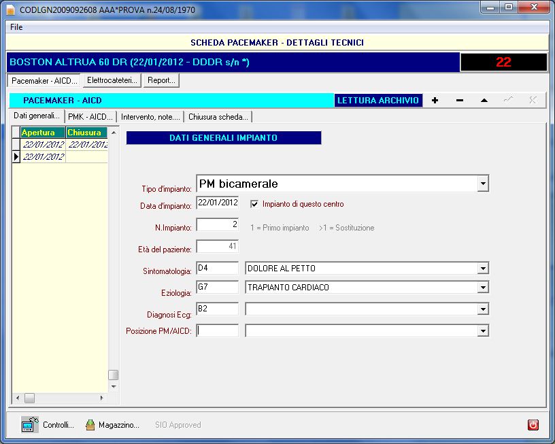Select first row Chiusura date cell
Image resolution: width=555 pixels, height=444 pixels.
click(87, 144)
